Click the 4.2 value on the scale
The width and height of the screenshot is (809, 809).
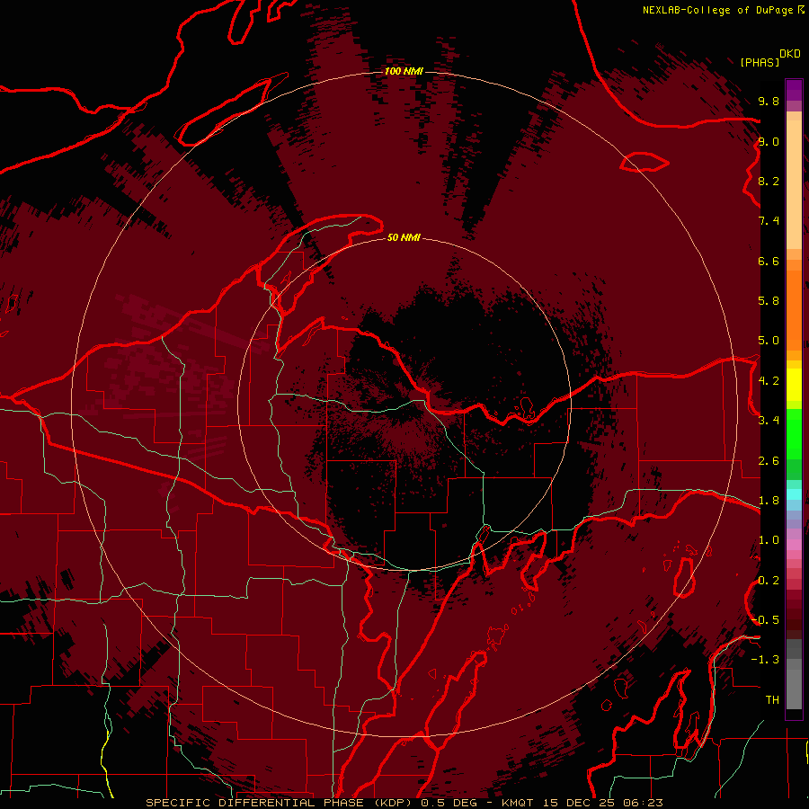(x=769, y=381)
